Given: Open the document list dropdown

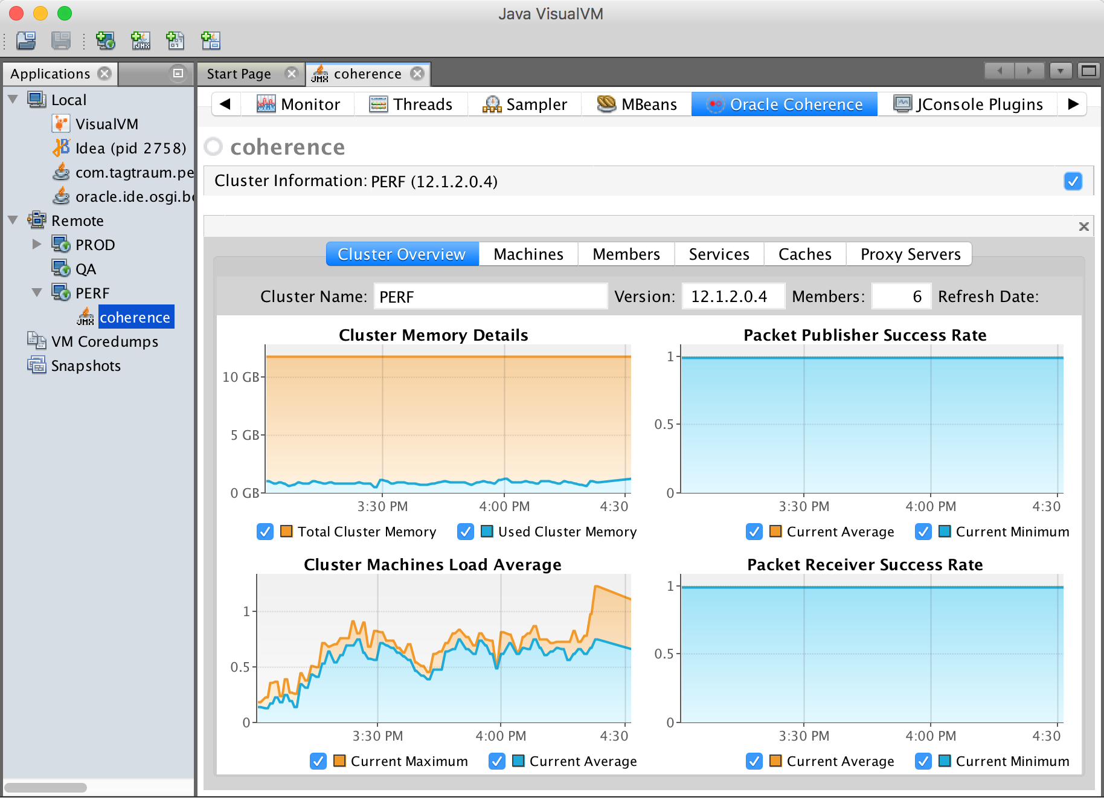Looking at the screenshot, I should click(1061, 71).
